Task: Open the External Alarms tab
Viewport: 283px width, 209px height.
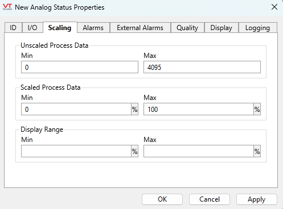Action: click(x=140, y=28)
